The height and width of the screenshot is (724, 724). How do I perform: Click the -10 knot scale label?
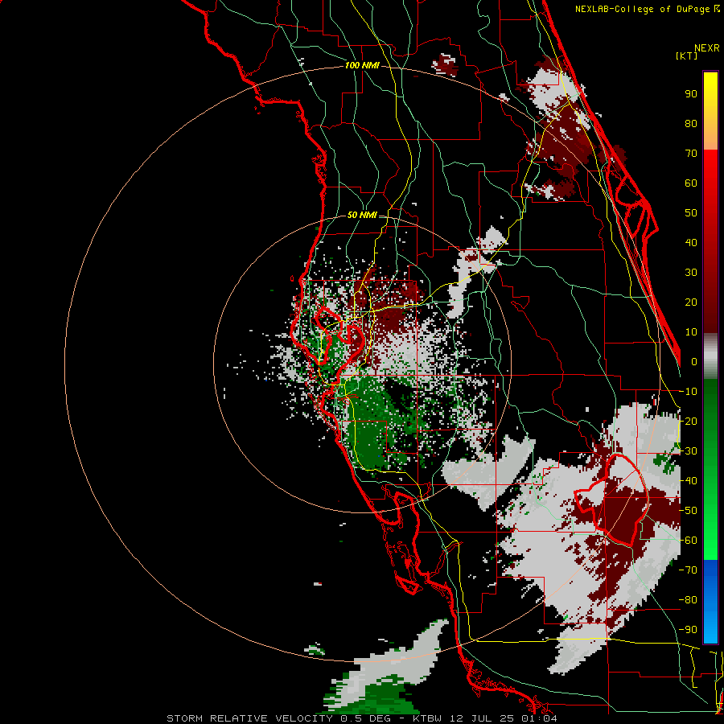point(688,392)
